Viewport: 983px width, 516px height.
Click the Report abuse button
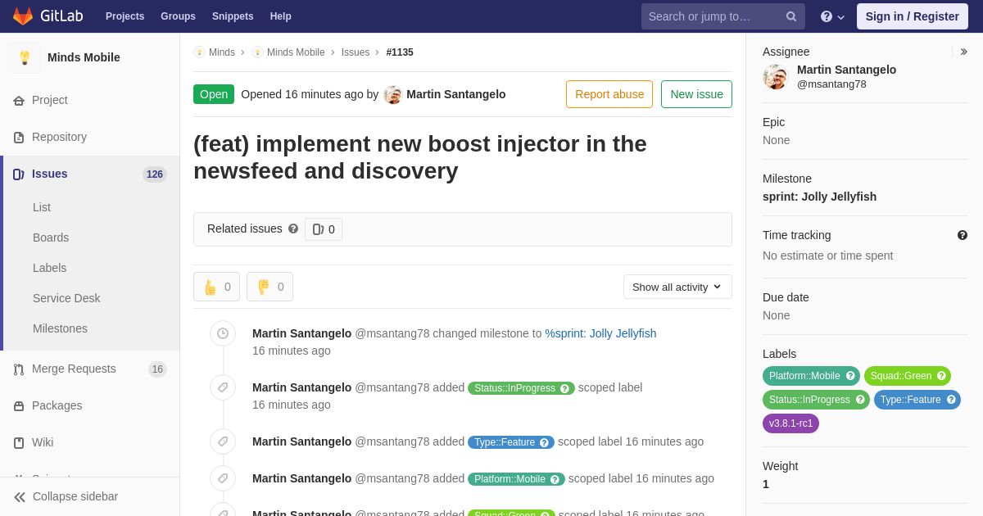coord(609,94)
